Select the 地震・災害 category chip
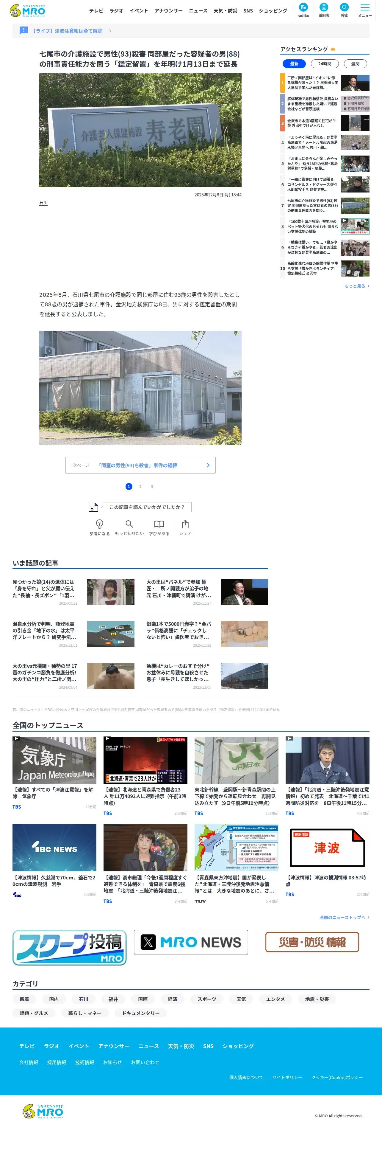Screen dimensions: 382x1164 click(317, 999)
